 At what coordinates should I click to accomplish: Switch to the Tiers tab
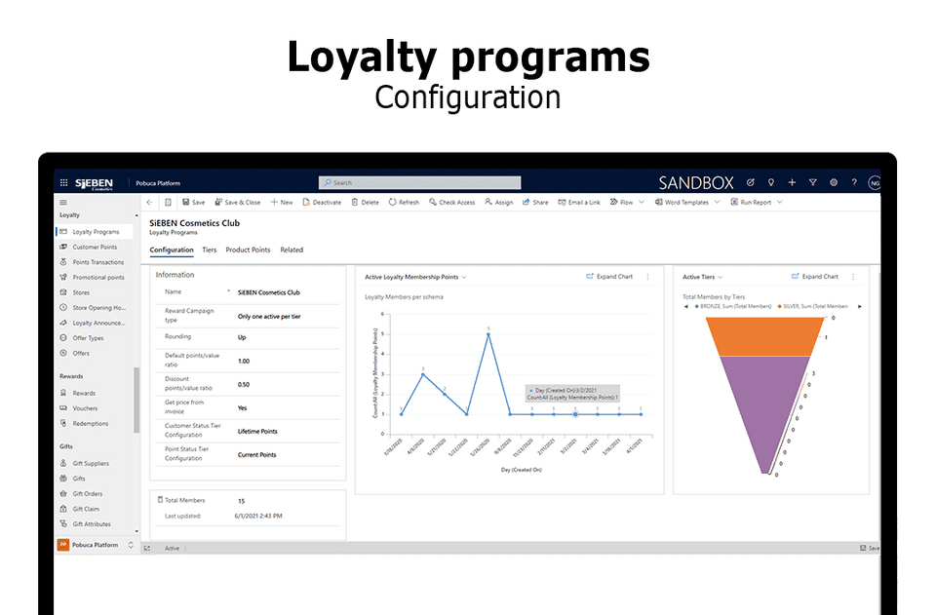(x=209, y=250)
